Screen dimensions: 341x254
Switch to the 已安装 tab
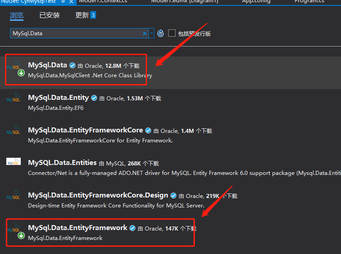[49, 15]
